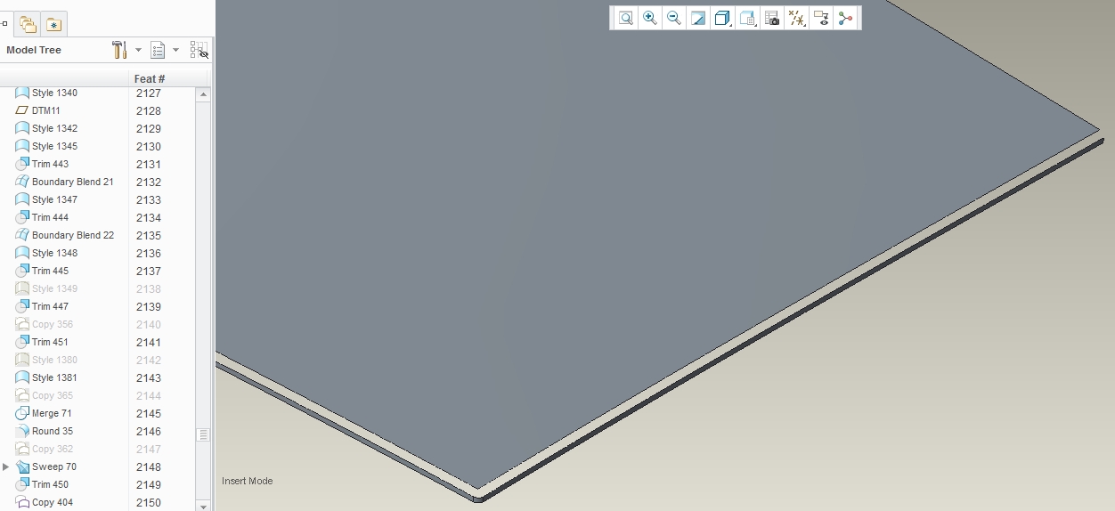Click feature number 2135 cell

coord(149,235)
